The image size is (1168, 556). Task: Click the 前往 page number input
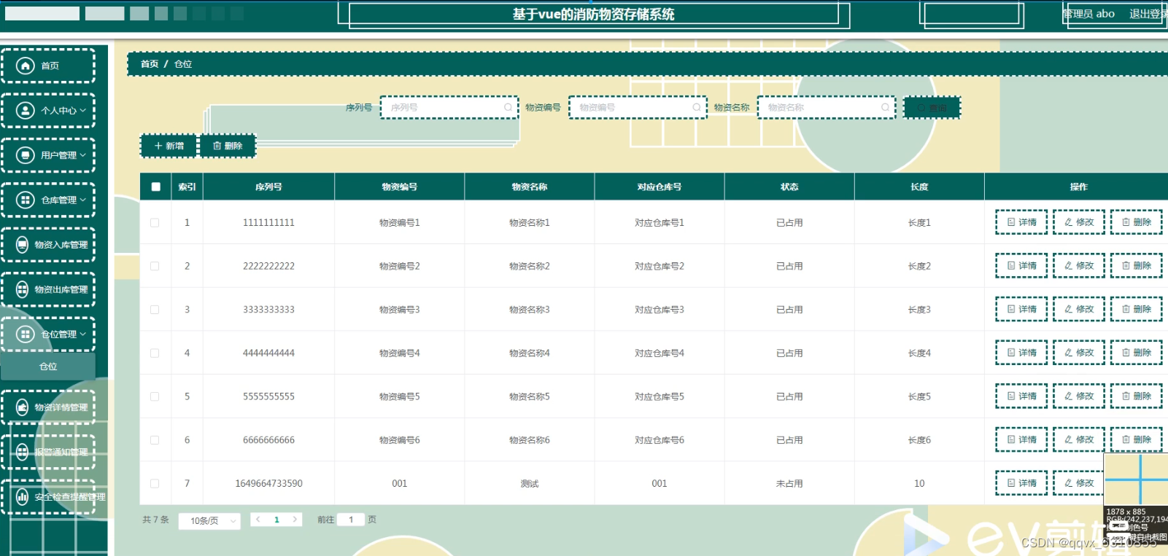point(351,520)
